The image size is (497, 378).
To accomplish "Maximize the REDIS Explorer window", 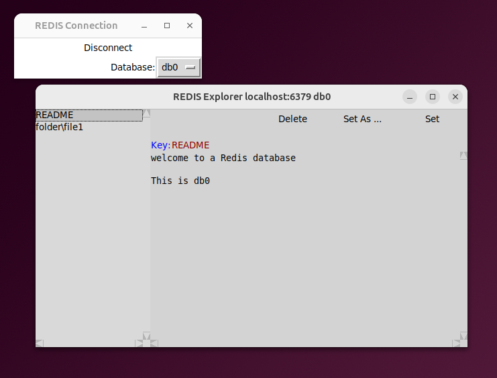I will tap(433, 97).
